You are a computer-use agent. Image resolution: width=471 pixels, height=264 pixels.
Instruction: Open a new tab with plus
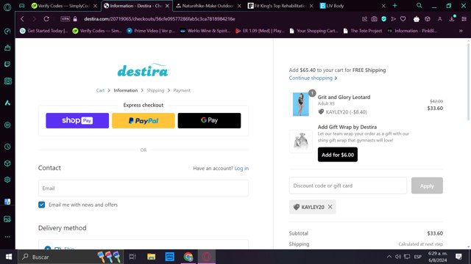coord(394,5)
